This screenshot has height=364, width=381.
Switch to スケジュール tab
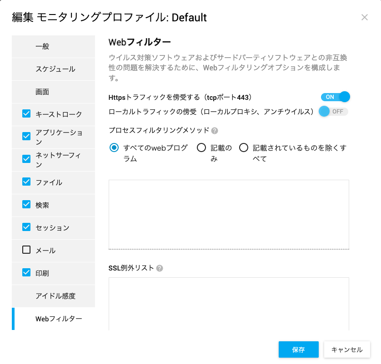click(53, 69)
